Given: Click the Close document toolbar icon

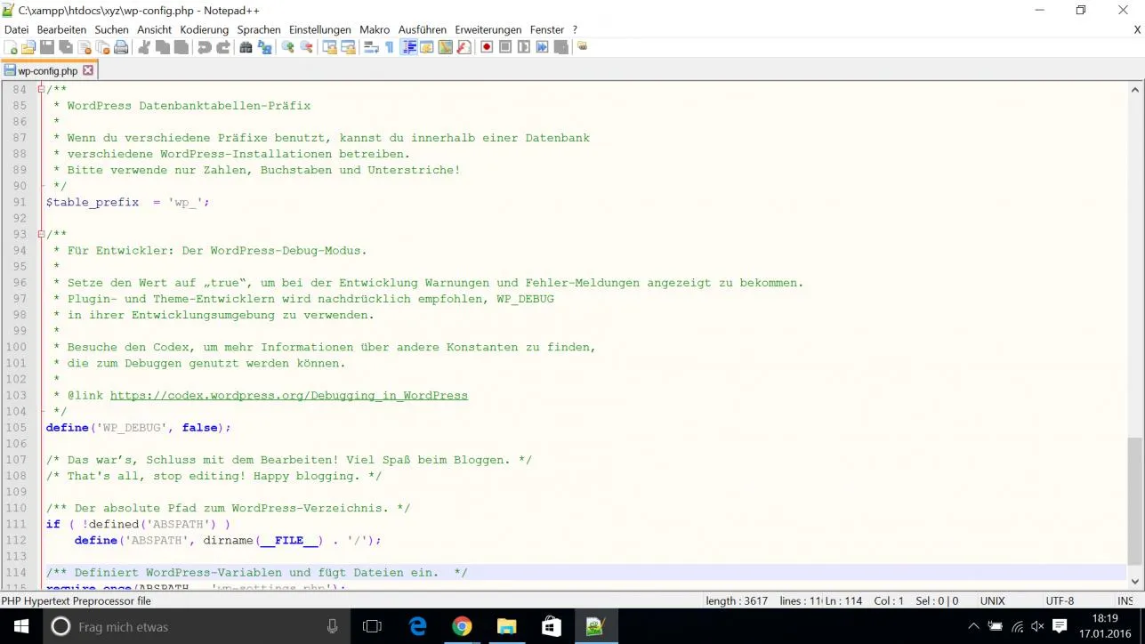Looking at the screenshot, I should (85, 47).
